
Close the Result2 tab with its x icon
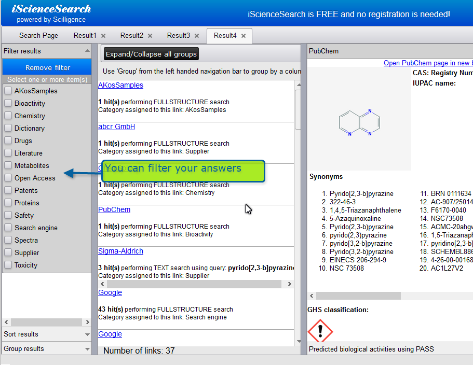pyautogui.click(x=150, y=36)
